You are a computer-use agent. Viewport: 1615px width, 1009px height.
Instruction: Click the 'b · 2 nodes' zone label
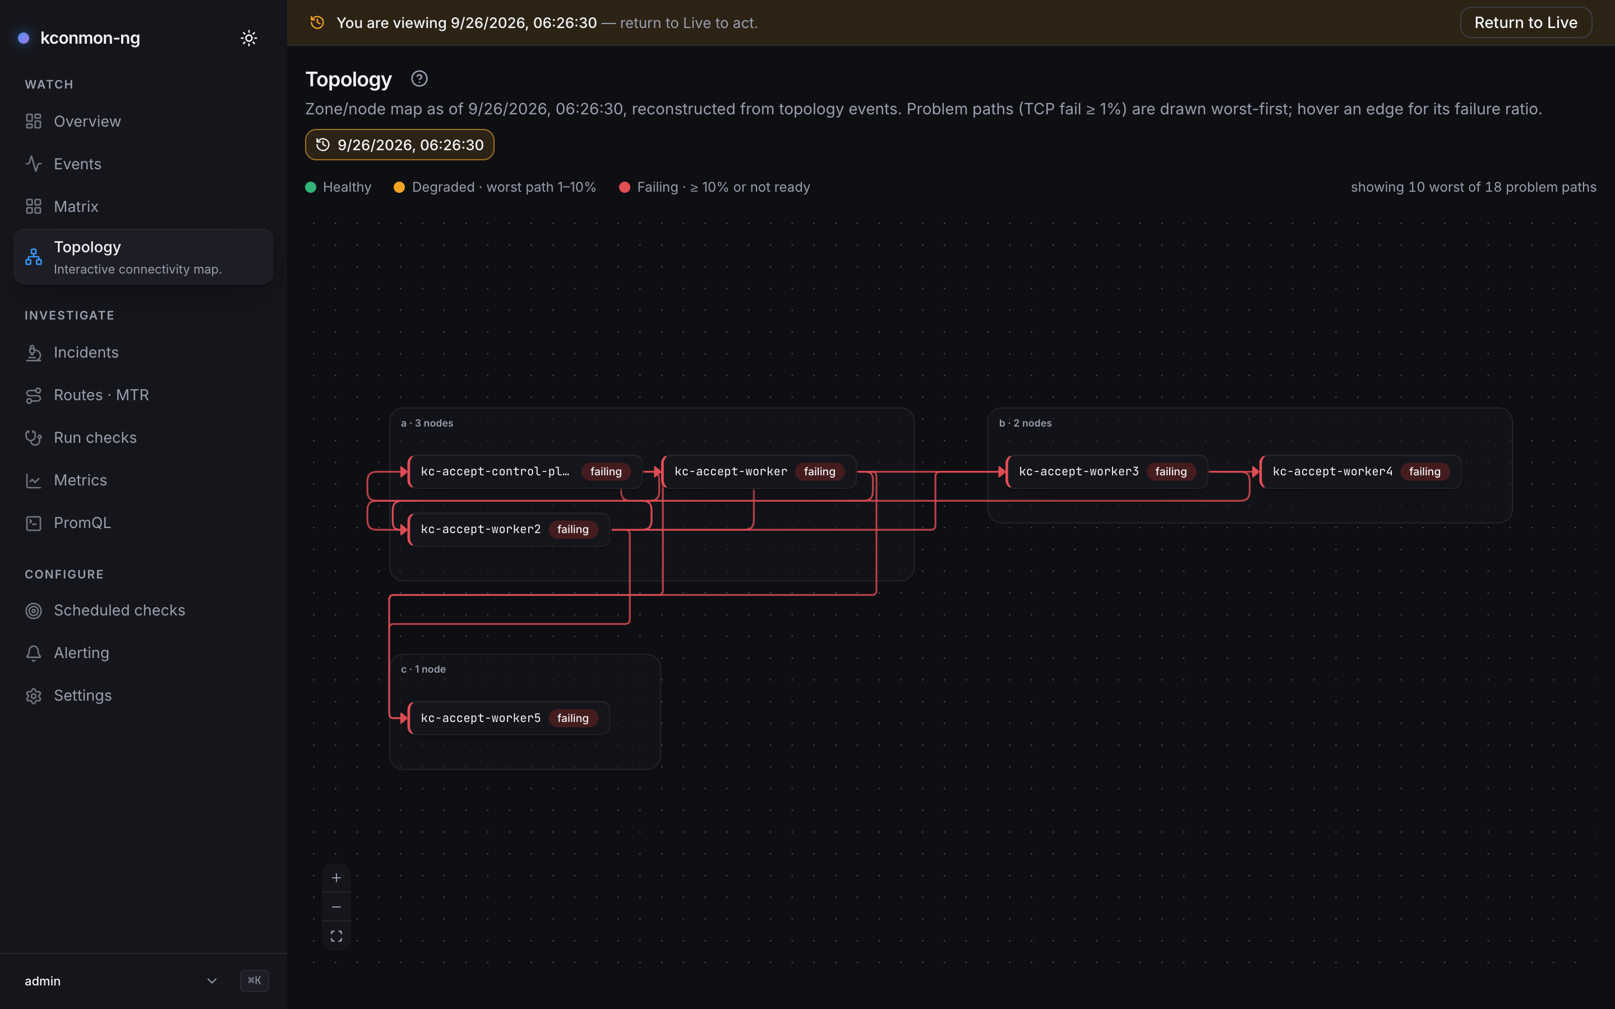tap(1025, 423)
